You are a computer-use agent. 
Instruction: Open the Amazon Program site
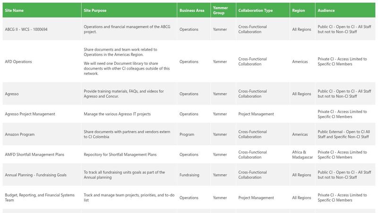click(x=19, y=134)
